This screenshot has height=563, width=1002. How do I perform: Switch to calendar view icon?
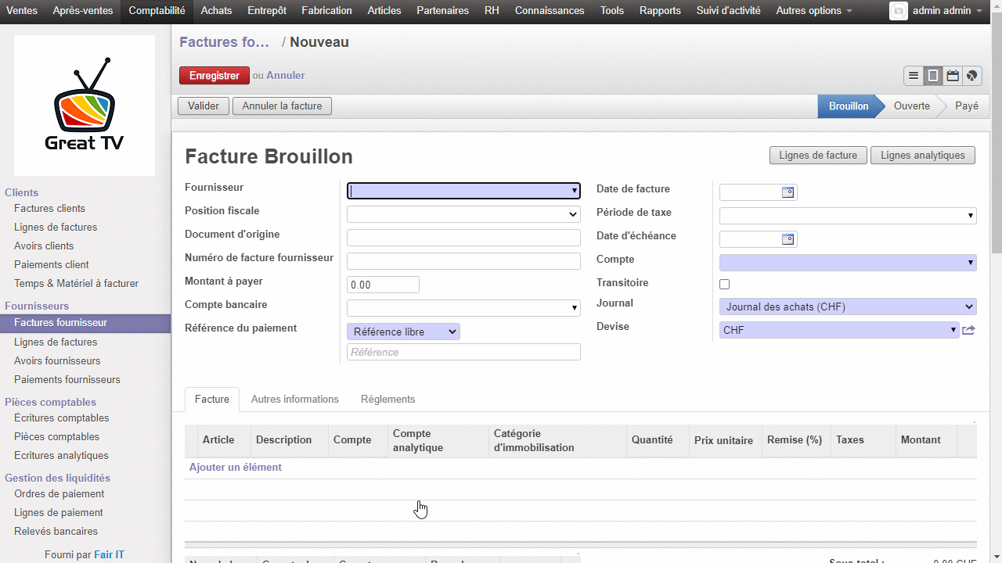953,76
